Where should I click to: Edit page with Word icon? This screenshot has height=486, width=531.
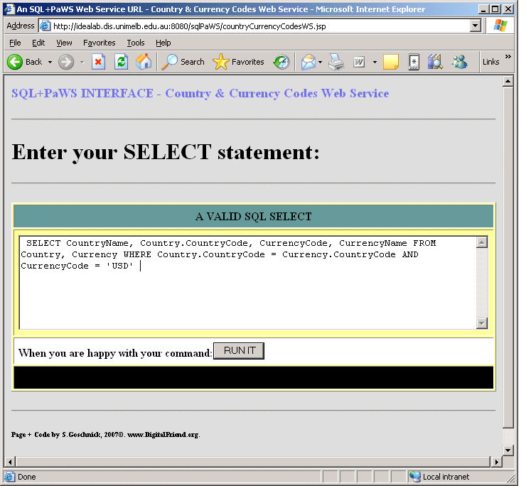359,63
